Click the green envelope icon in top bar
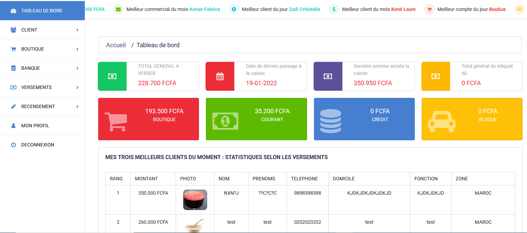 [x=118, y=9]
